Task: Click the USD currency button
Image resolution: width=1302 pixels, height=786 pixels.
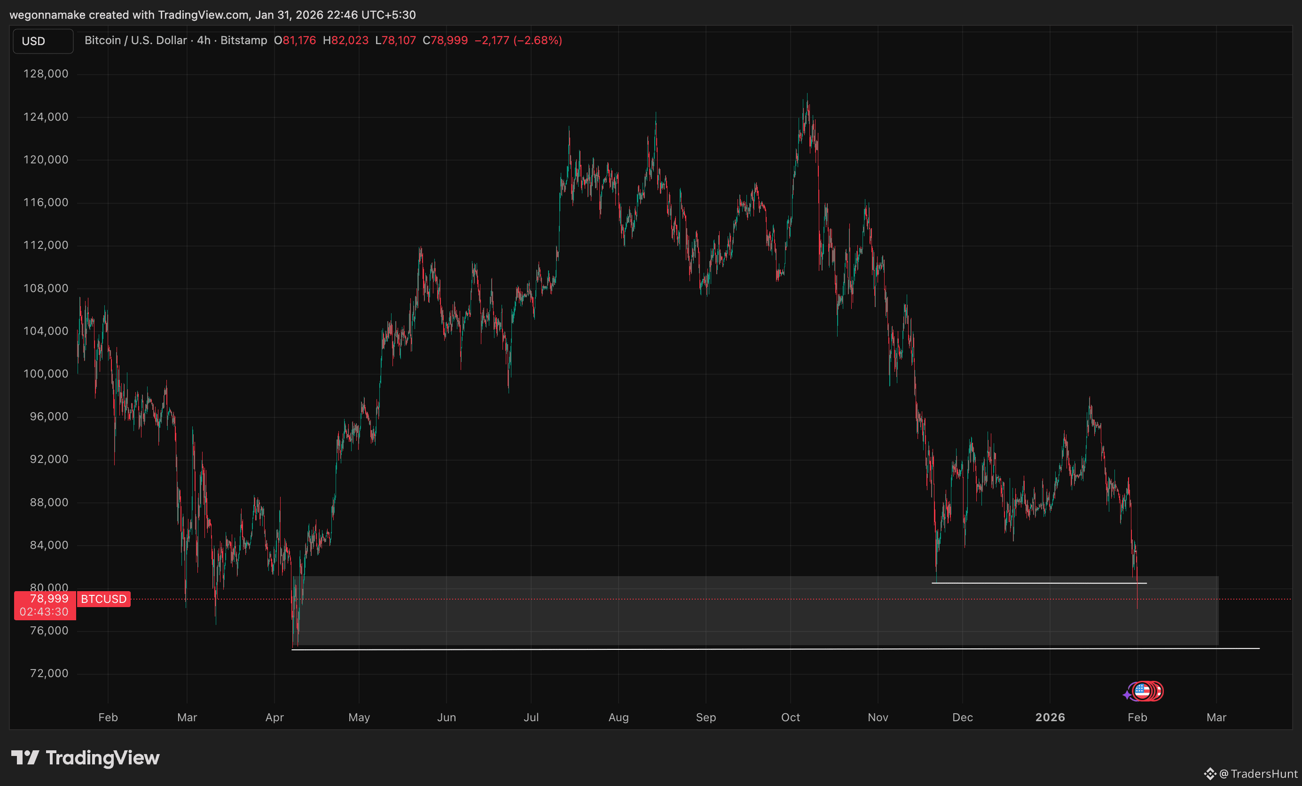Action: [x=43, y=41]
